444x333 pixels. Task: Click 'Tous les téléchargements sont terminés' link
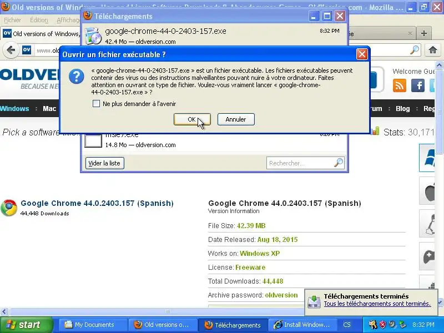377,304
